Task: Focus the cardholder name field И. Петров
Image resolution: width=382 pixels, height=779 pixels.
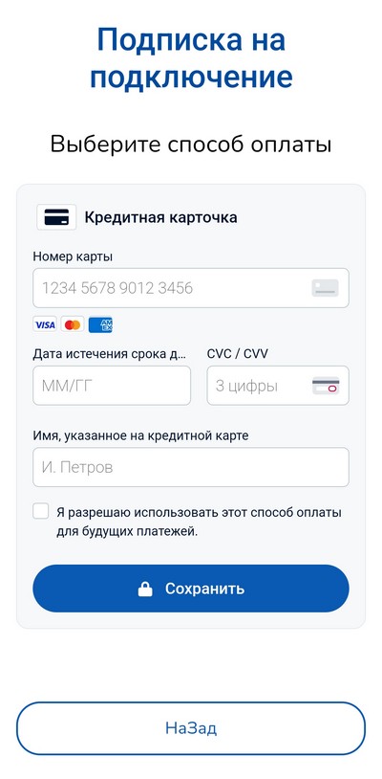Action: (x=191, y=467)
